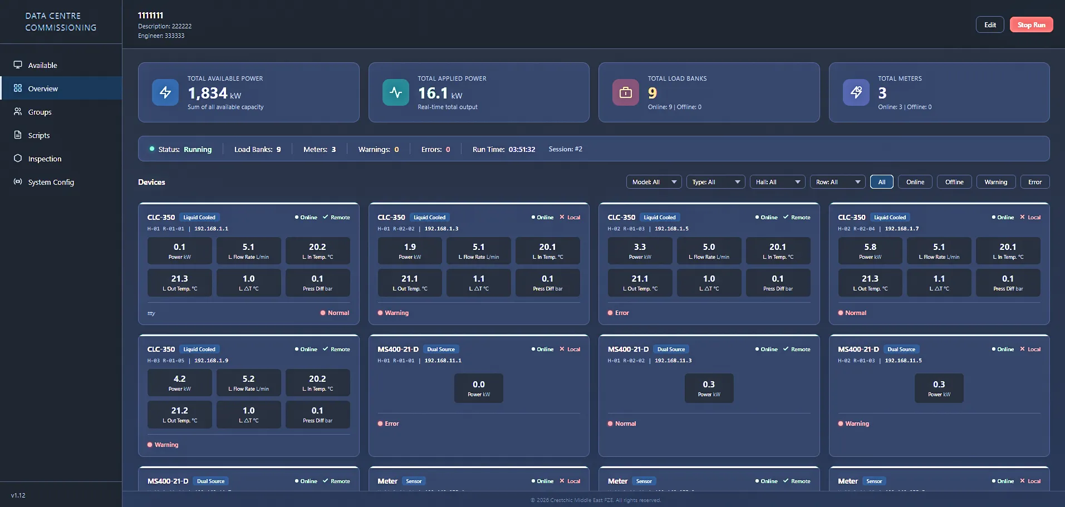The height and width of the screenshot is (507, 1065).
Task: Open the Model: All dropdown
Action: point(653,182)
